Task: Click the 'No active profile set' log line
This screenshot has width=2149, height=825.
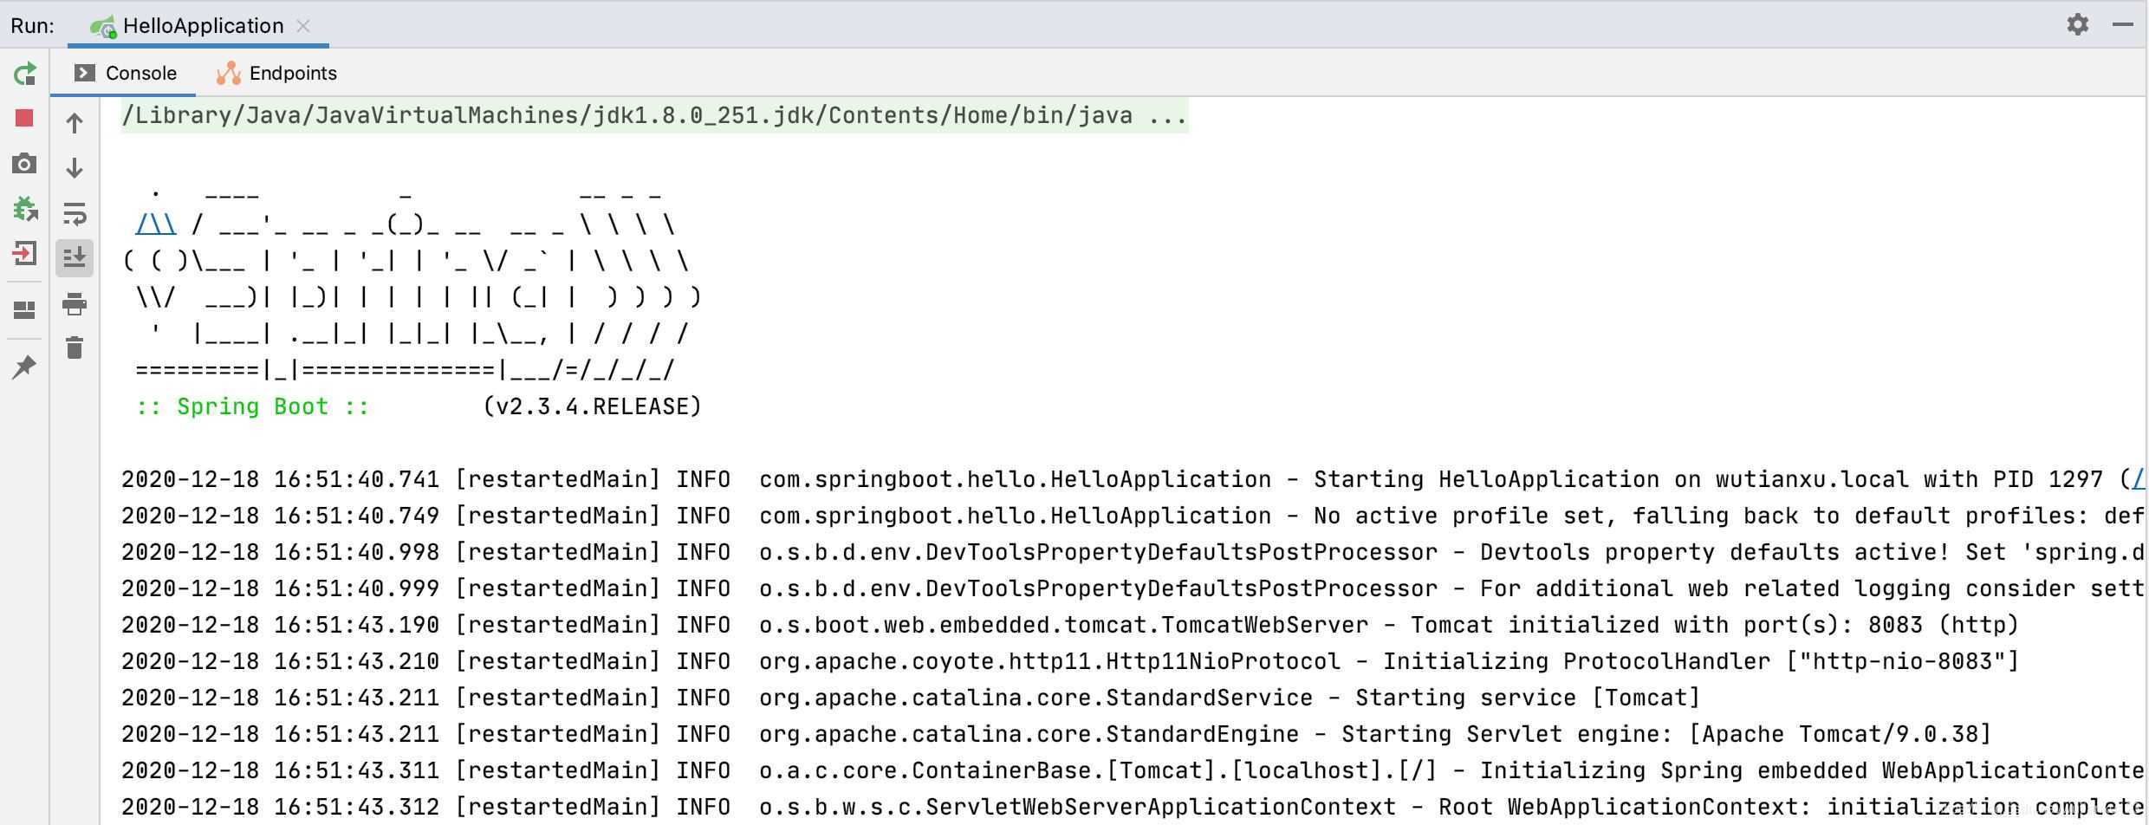Action: tap(1133, 516)
